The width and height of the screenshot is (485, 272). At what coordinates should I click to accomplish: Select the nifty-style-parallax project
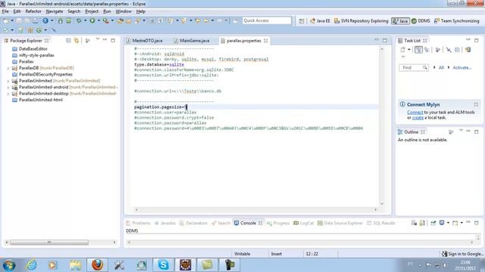click(36, 55)
